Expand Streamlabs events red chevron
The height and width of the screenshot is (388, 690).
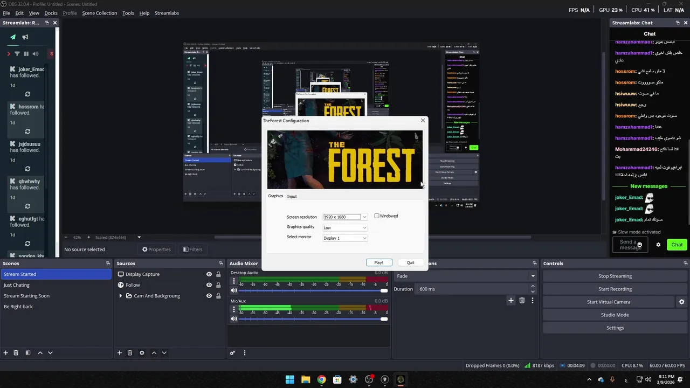click(9, 54)
